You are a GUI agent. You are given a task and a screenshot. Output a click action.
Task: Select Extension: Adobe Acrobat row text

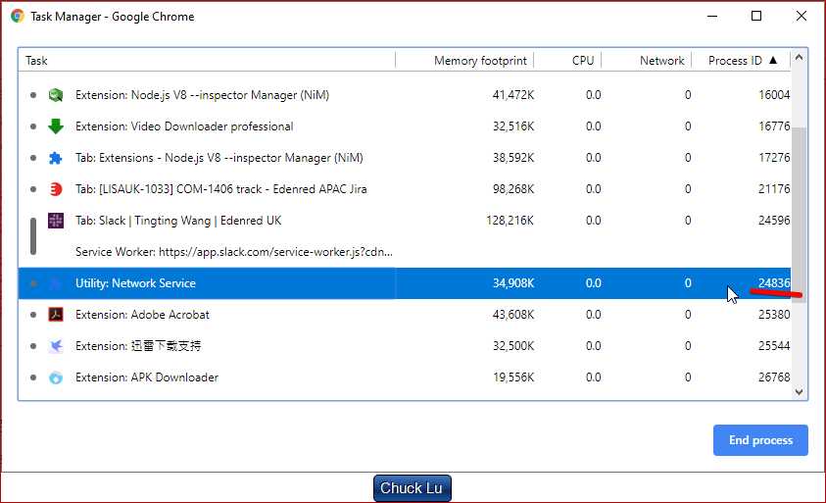click(142, 315)
